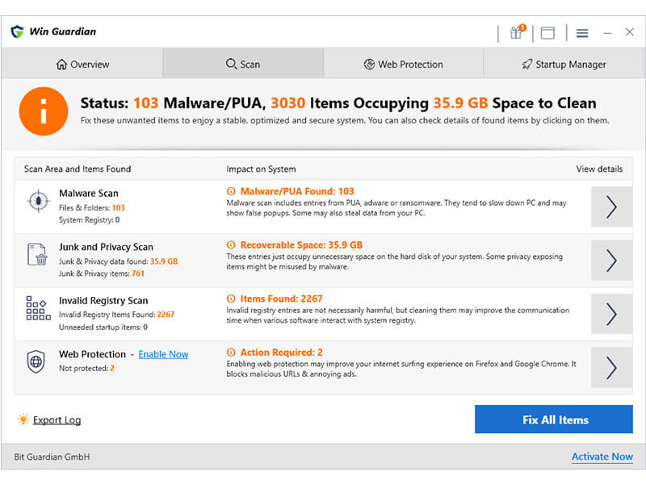Go to the Startup Manager tab
This screenshot has width=646, height=484.
564,65
